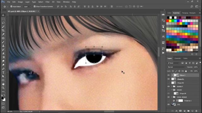The height and width of the screenshot is (113, 202).
Task: Add a layer mask
Action: click(180, 111)
